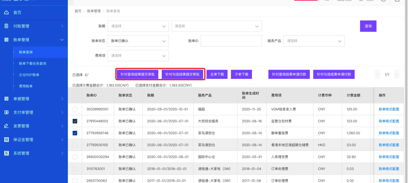The image size is (408, 183).
Task: Expand the 系统管理 menu chevron
Action: 62,153
